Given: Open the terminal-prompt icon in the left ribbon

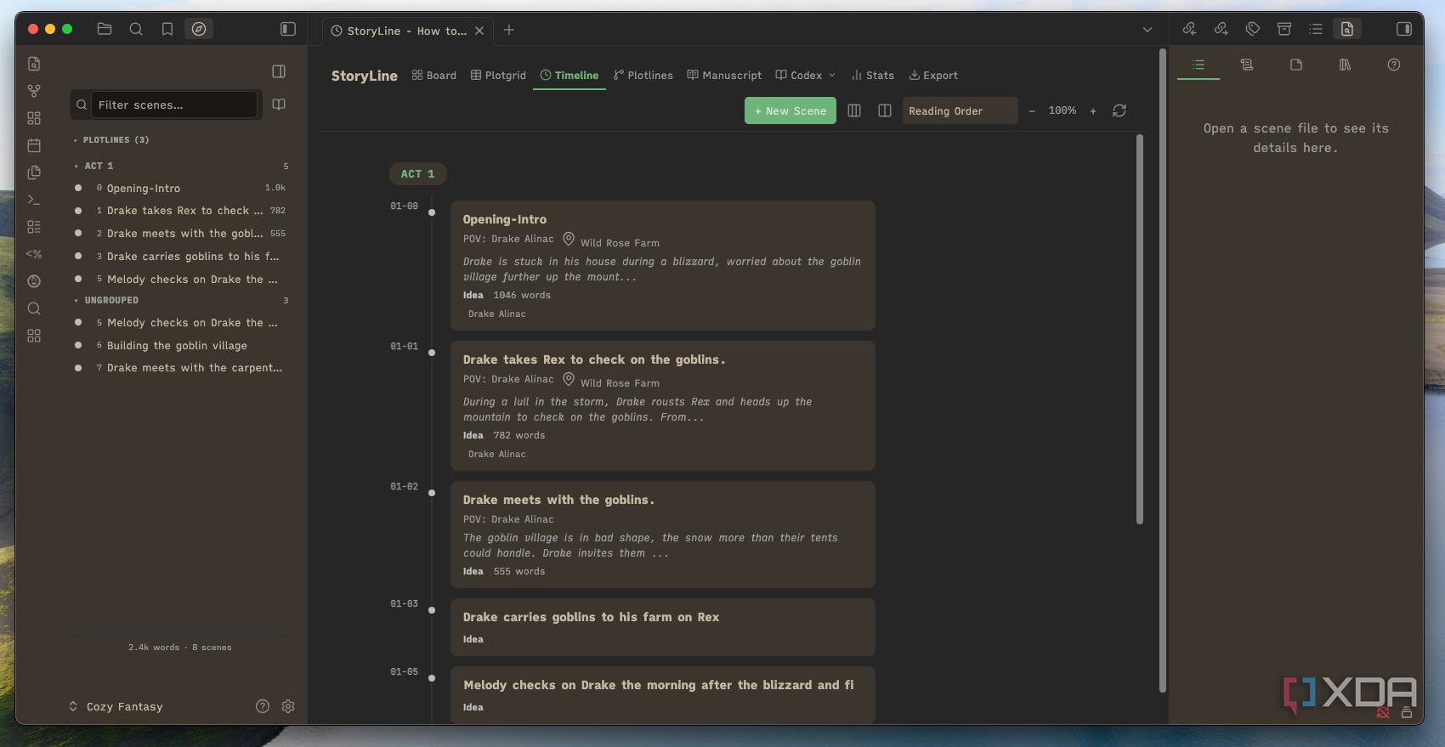Looking at the screenshot, I should pyautogui.click(x=34, y=200).
